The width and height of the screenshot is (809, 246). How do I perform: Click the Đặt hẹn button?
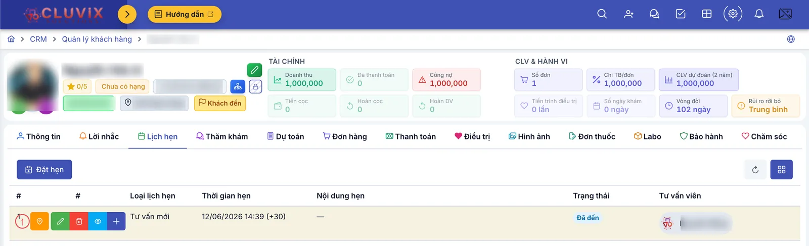click(44, 170)
